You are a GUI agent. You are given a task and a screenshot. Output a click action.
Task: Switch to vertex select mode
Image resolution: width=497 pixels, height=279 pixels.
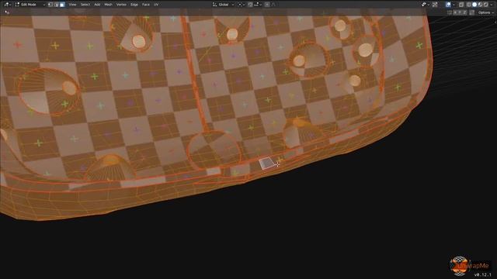coord(50,5)
